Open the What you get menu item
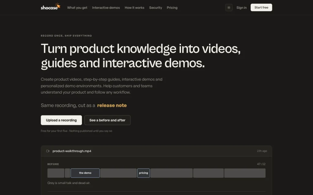Image resolution: width=313 pixels, height=195 pixels. pos(77,8)
